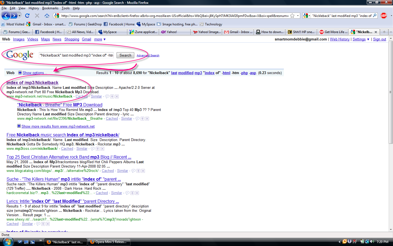The height and width of the screenshot is (246, 393).
Task: Click the search bar magnifier icon
Action: [375, 16]
